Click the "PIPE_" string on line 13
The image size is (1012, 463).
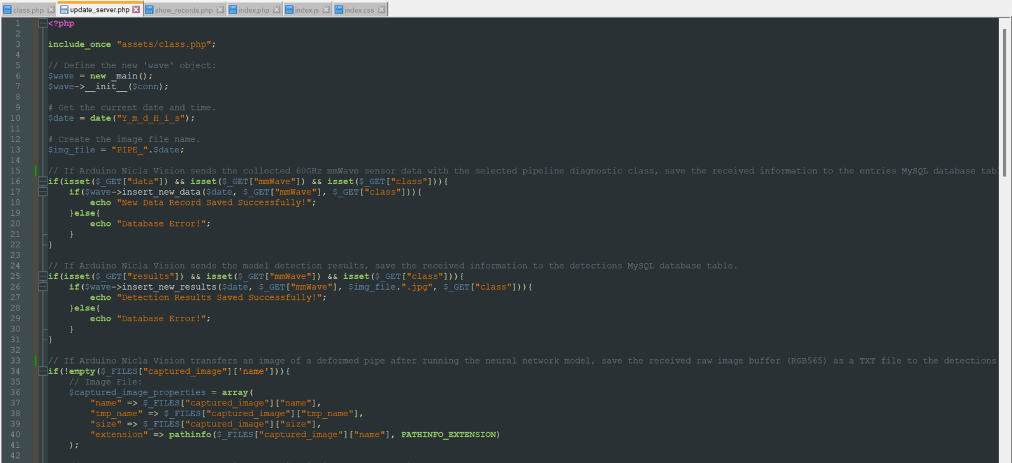click(130, 150)
